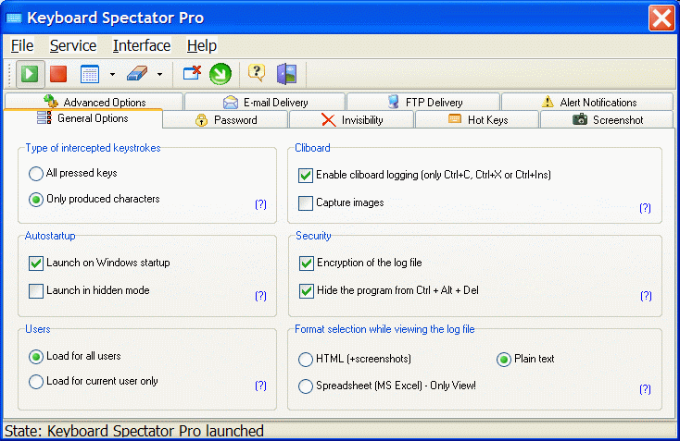Click the keyboard icon in title bar
The width and height of the screenshot is (680, 441).
tap(14, 18)
